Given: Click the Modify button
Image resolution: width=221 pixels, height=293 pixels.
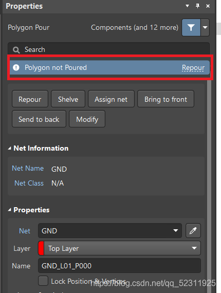Looking at the screenshot, I should [87, 119].
